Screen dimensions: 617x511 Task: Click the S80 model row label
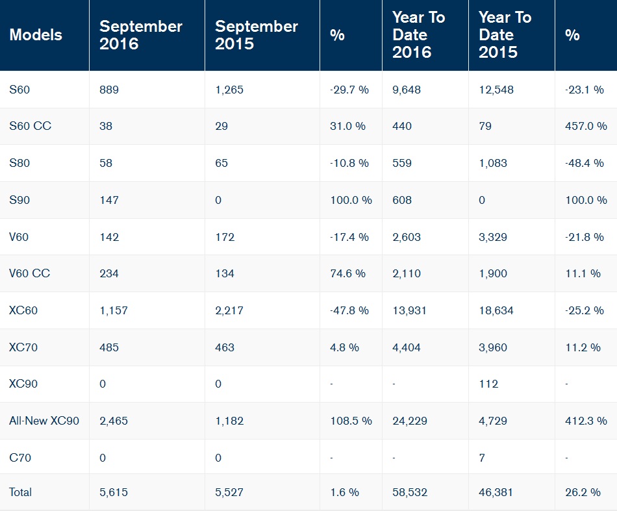(19, 163)
